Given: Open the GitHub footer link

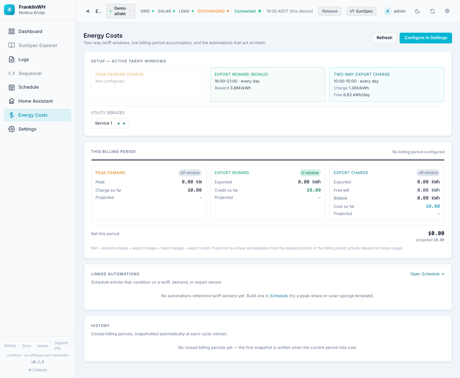Looking at the screenshot, I should 10,346.
